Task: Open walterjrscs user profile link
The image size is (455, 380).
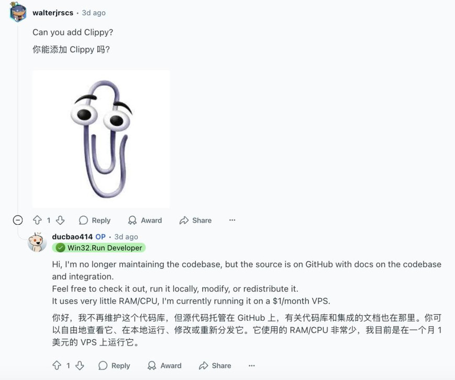Action: [53, 13]
